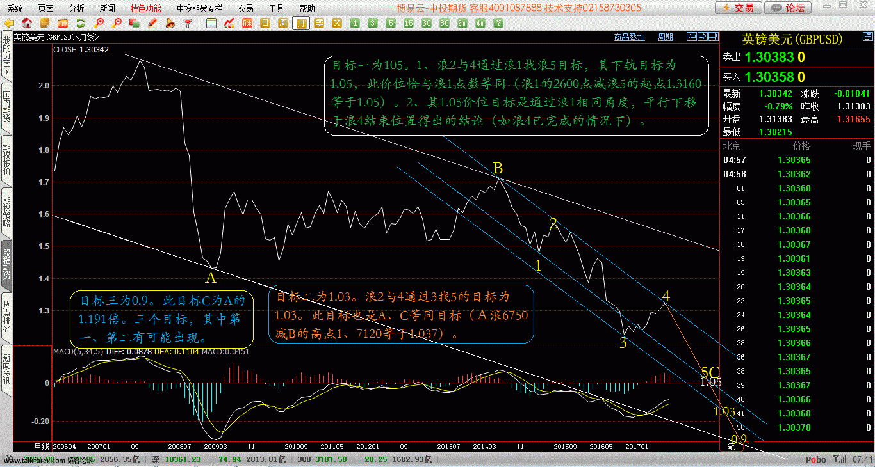Click the F10 info toolbar icon

pos(62,23)
